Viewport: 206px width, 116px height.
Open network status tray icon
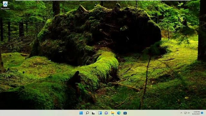(185, 113)
